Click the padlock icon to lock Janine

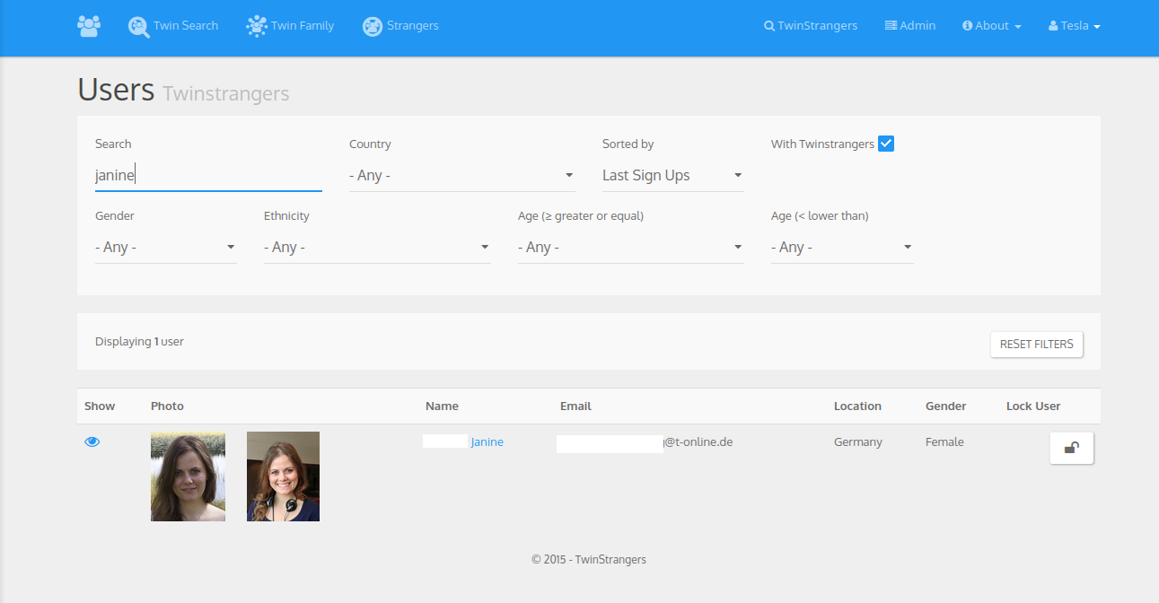click(x=1072, y=448)
